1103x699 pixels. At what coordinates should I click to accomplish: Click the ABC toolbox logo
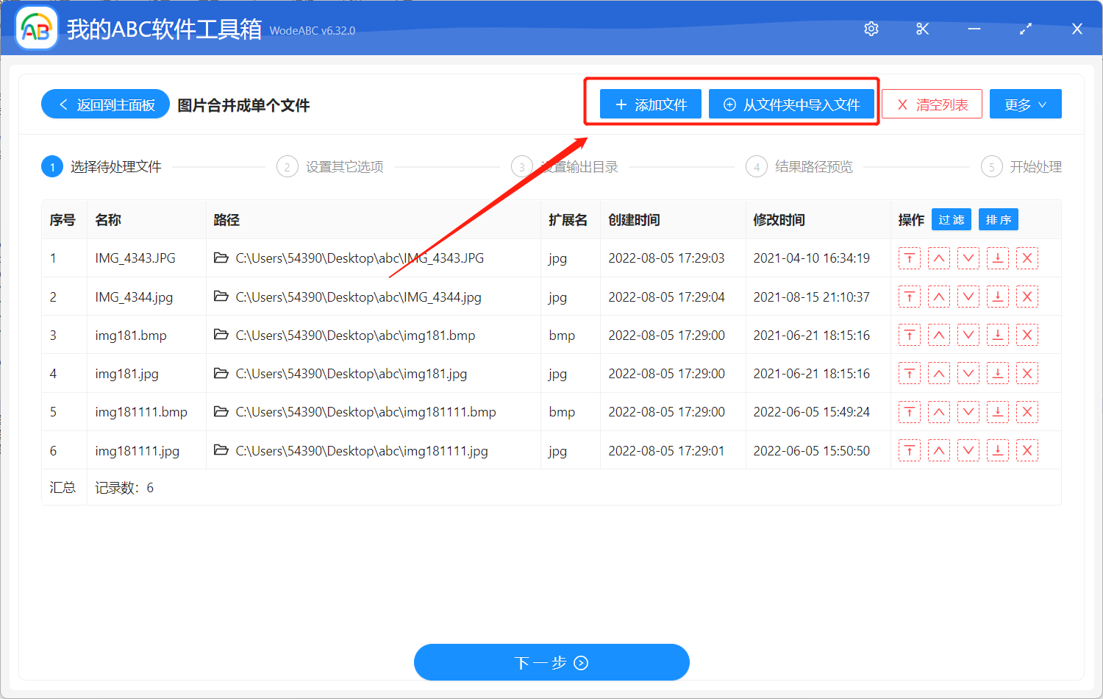point(36,29)
